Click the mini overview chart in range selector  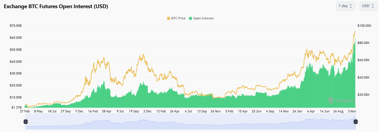tap(190, 122)
